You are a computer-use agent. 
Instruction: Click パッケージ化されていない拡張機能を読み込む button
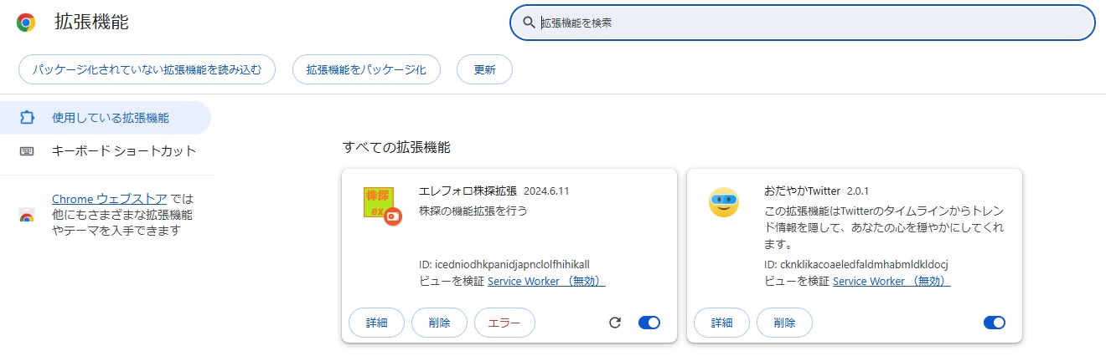(147, 70)
